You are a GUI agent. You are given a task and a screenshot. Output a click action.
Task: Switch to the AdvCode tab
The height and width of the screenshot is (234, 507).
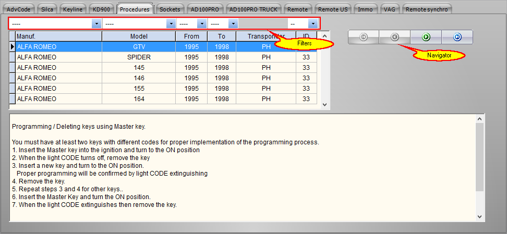(x=19, y=9)
